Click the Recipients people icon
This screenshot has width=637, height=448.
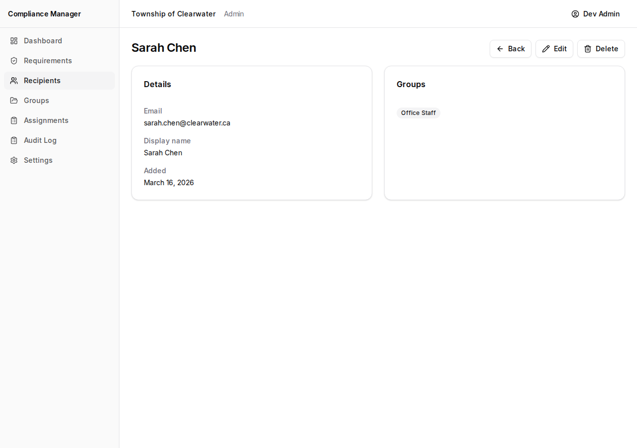14,81
